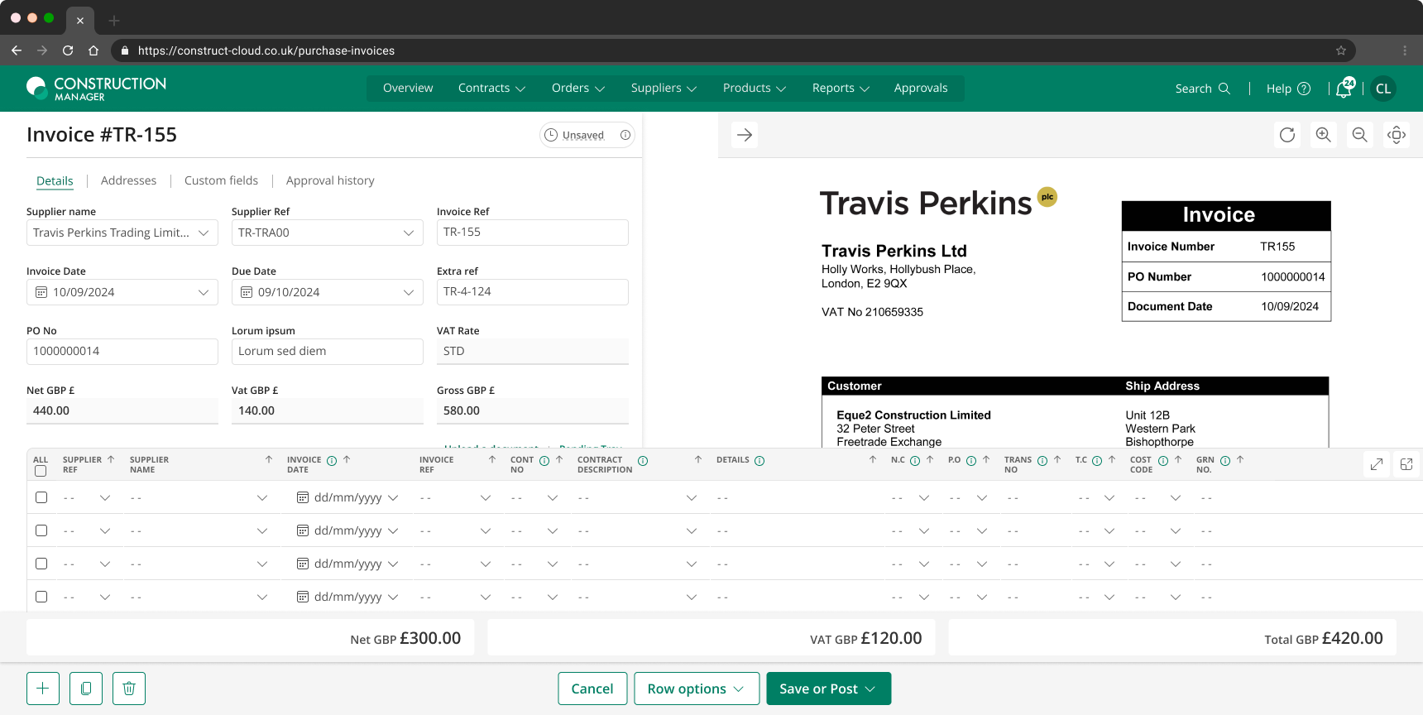The image size is (1423, 715).
Task: Open Contracts menu
Action: click(492, 88)
